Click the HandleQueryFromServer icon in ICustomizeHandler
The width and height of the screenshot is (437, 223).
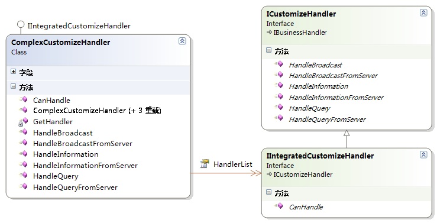click(x=279, y=118)
